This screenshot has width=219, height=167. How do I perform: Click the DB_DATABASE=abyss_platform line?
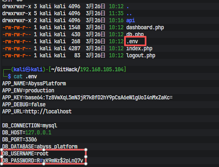(40, 146)
